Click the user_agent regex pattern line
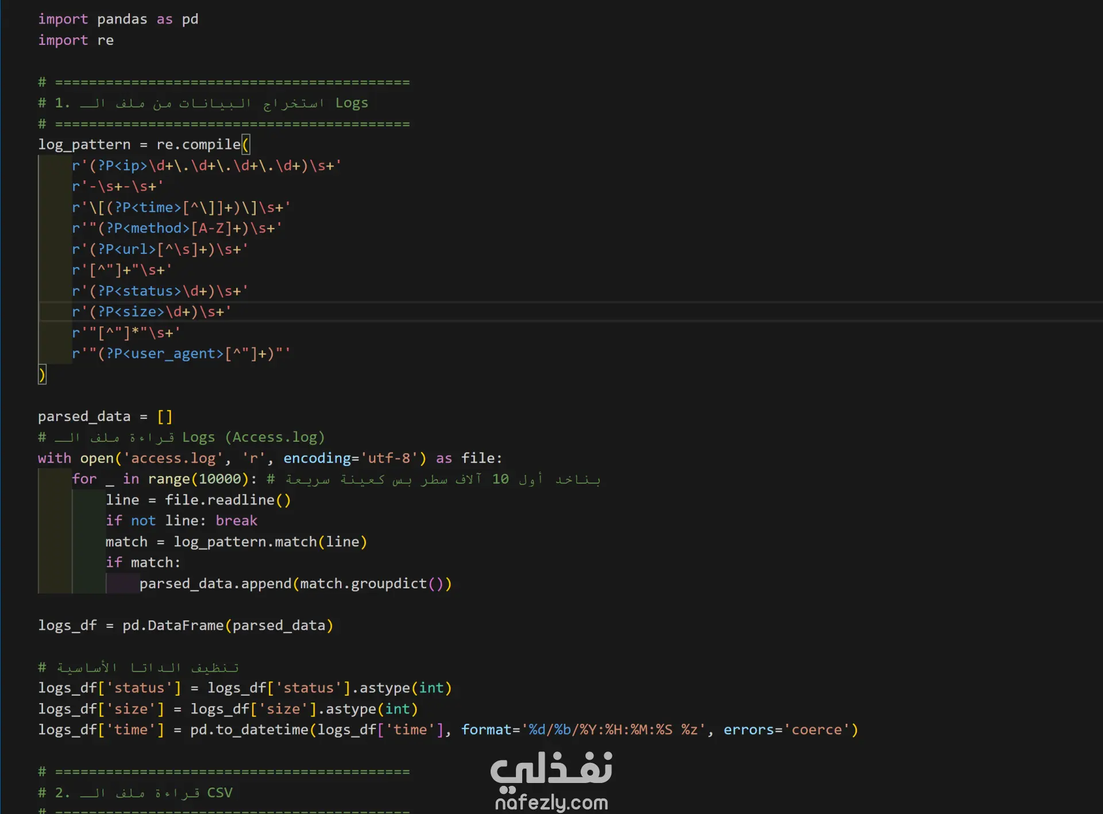The width and height of the screenshot is (1103, 814). [x=180, y=354]
